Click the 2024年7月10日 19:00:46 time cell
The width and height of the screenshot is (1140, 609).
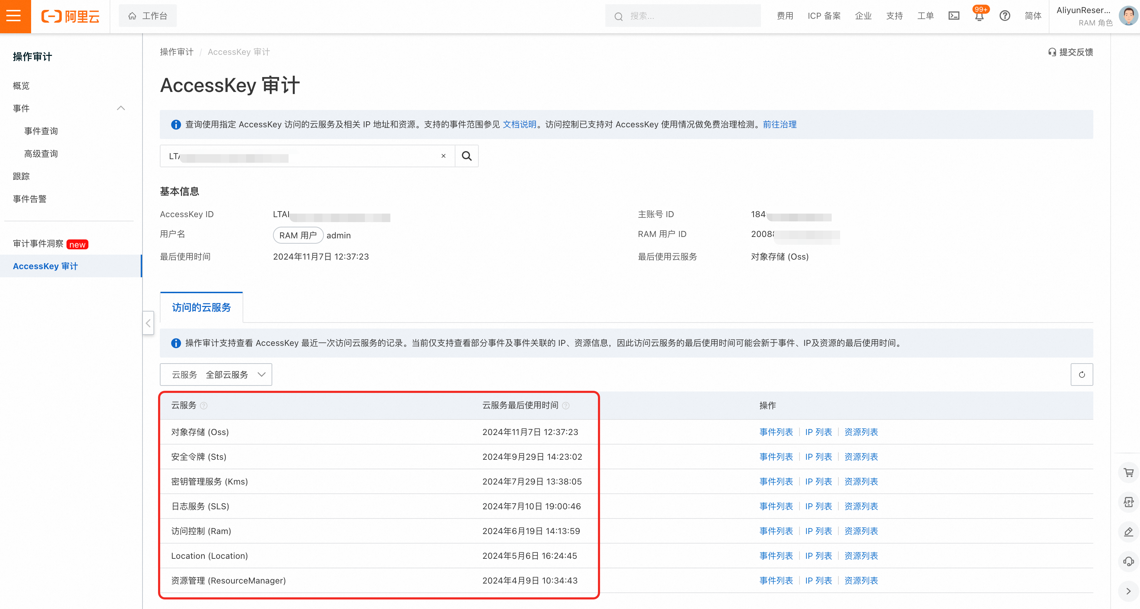tap(531, 506)
